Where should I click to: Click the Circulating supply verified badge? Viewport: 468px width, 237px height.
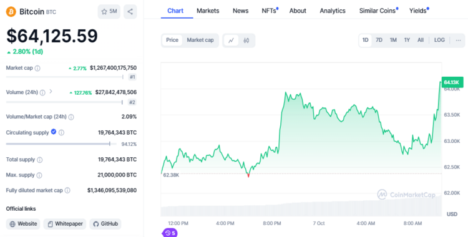tap(54, 132)
